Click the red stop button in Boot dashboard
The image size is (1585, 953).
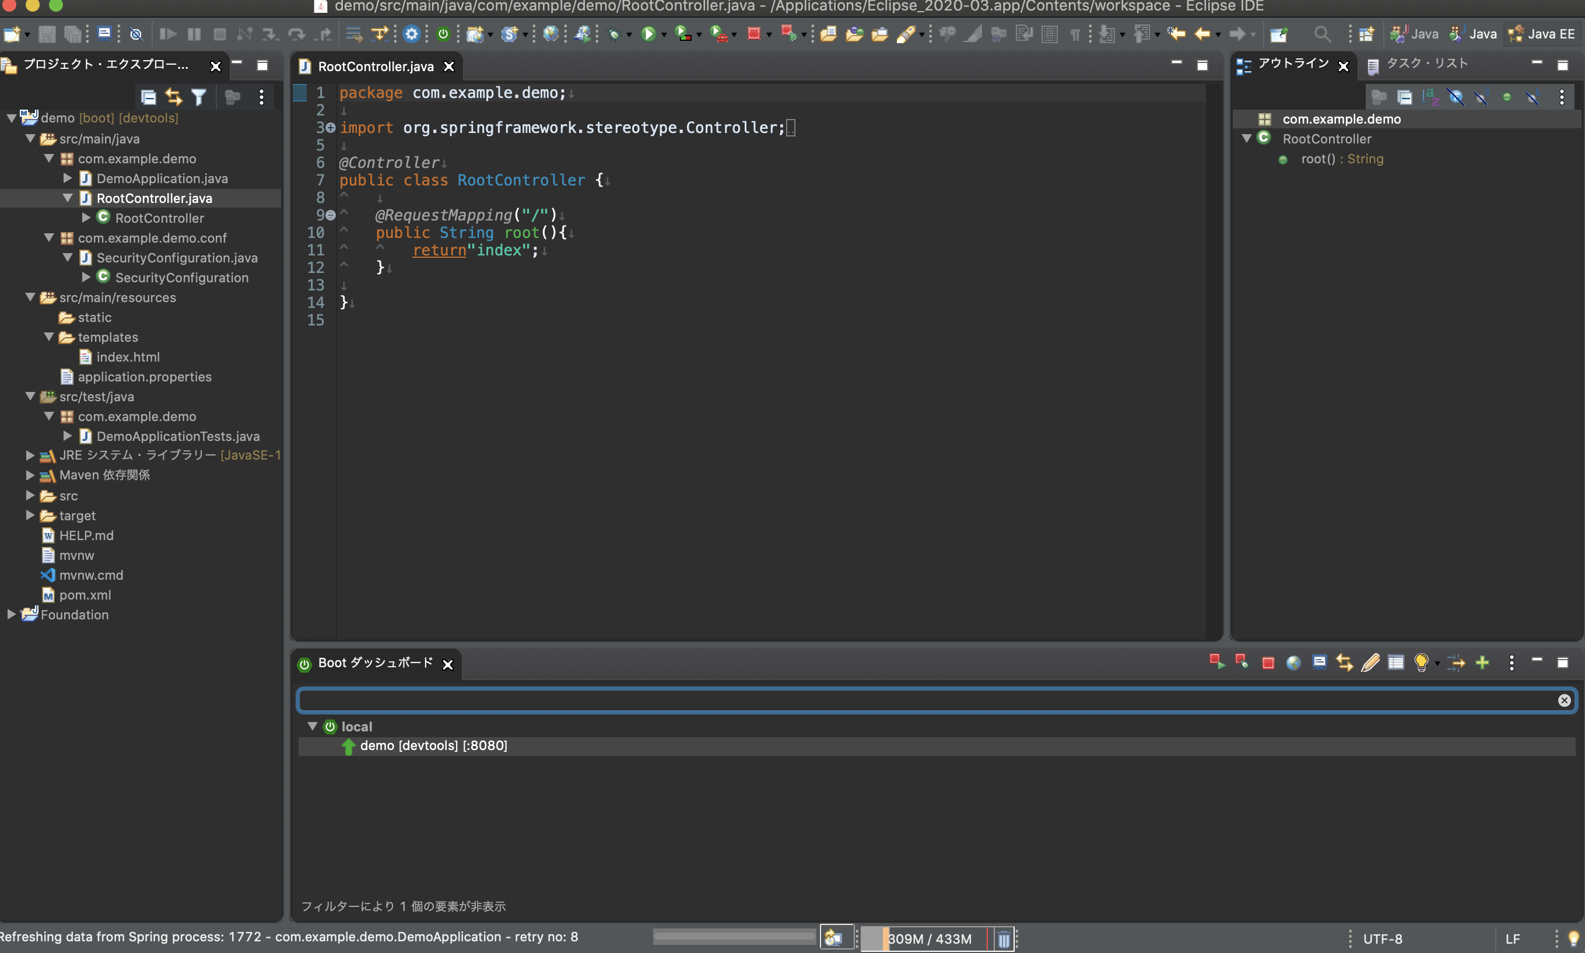tap(1268, 663)
